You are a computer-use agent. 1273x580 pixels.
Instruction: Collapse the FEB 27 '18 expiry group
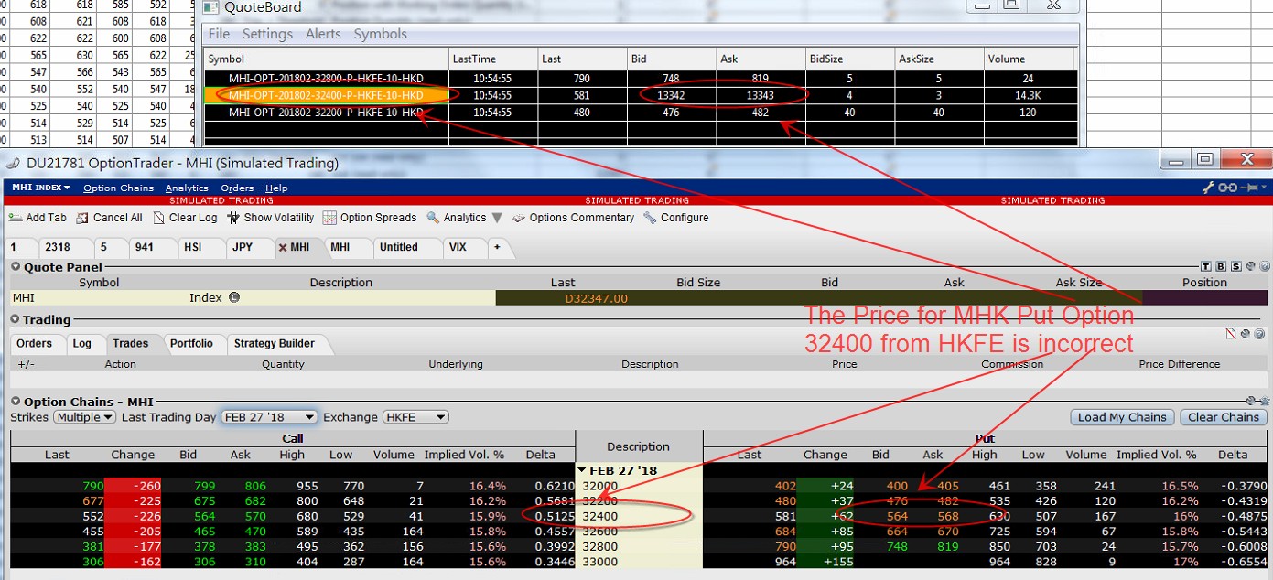coord(581,470)
